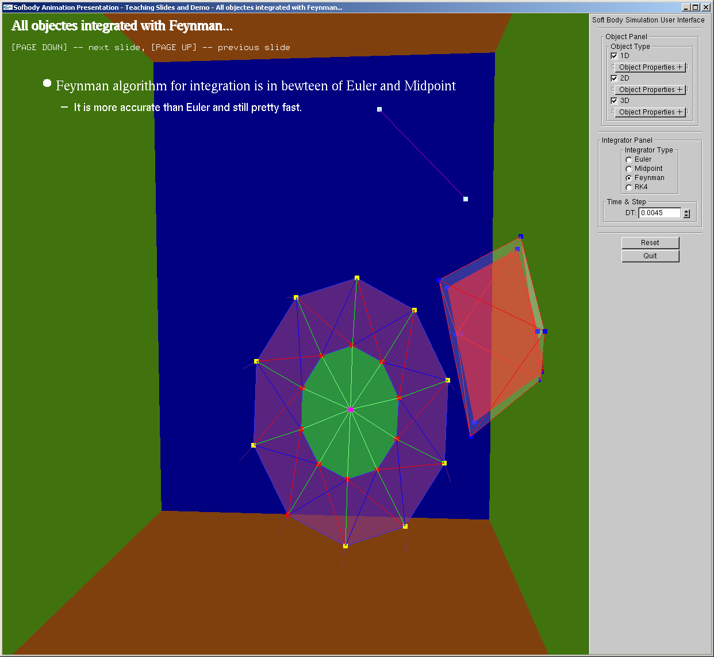Expand Object Properties under 2D
The height and width of the screenshot is (657, 714).
click(x=650, y=90)
